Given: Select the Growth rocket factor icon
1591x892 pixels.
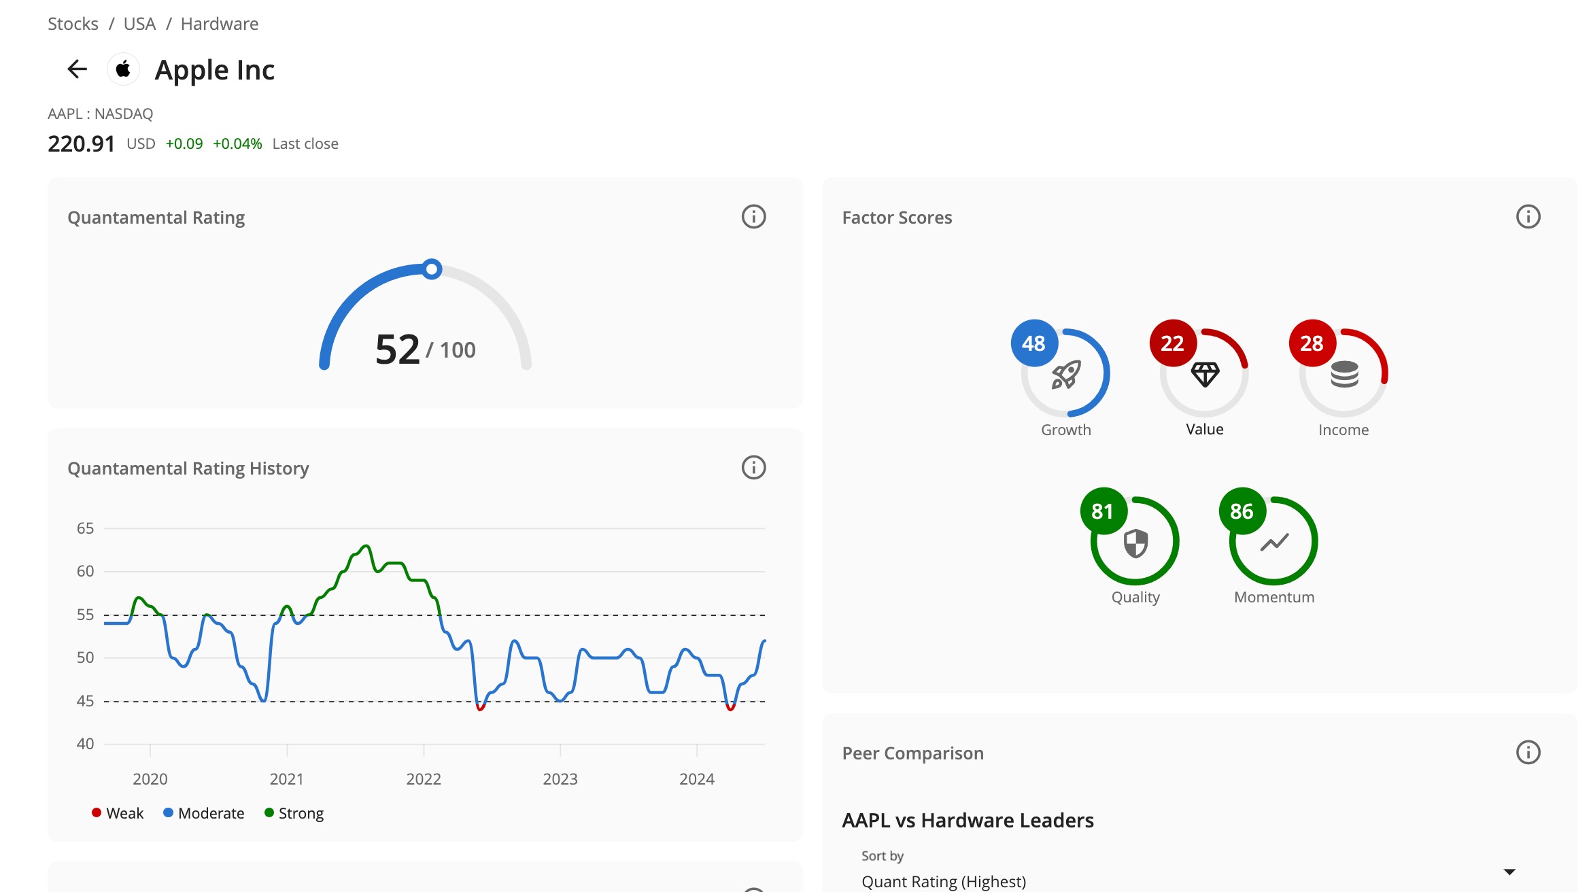Looking at the screenshot, I should tap(1065, 375).
